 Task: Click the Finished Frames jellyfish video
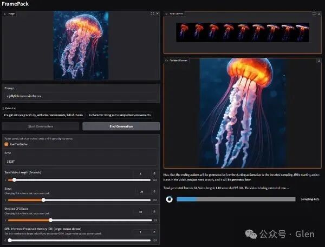[x=243, y=113]
